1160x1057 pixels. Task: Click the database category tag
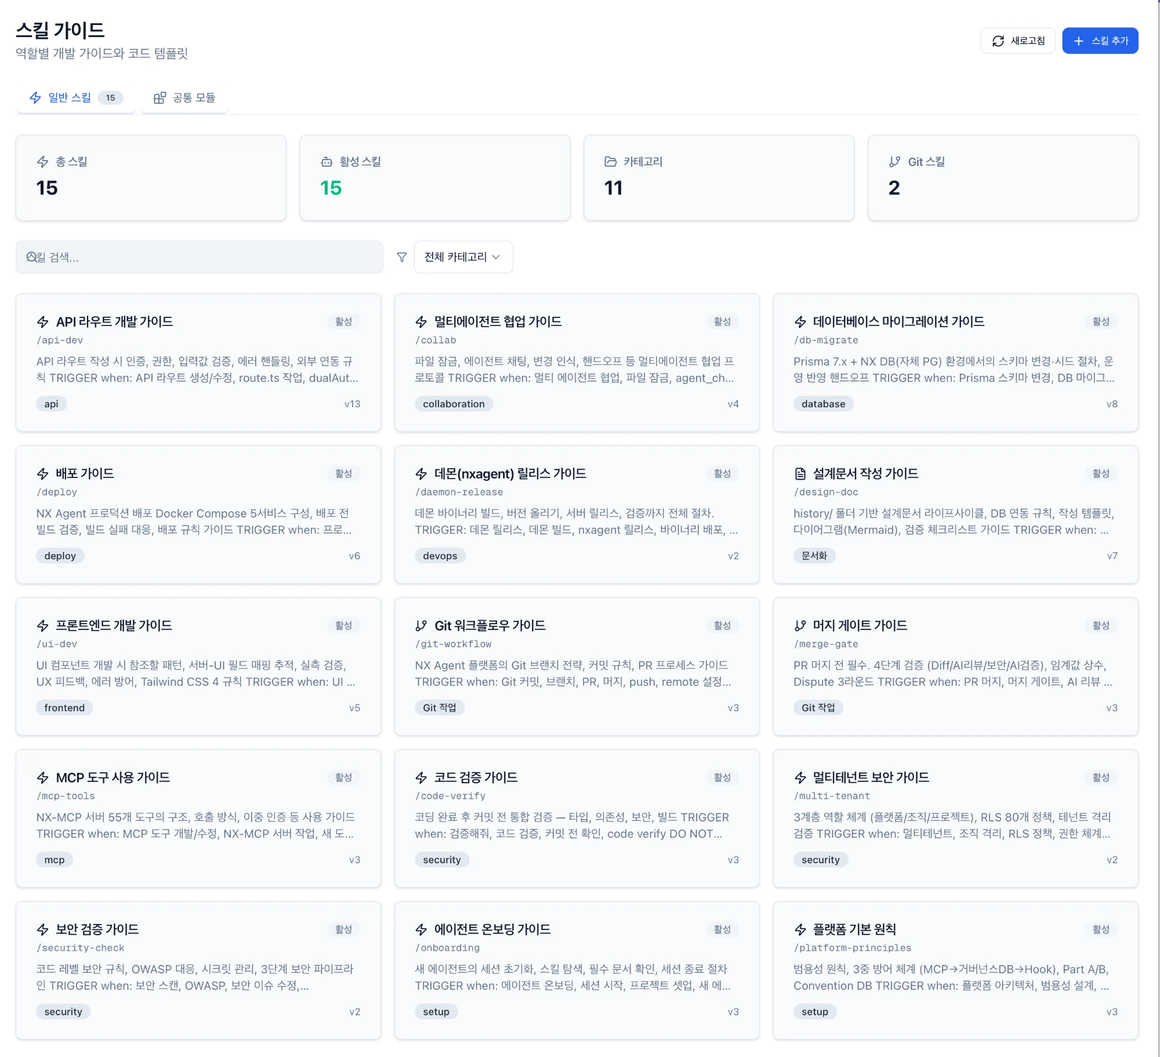[823, 404]
